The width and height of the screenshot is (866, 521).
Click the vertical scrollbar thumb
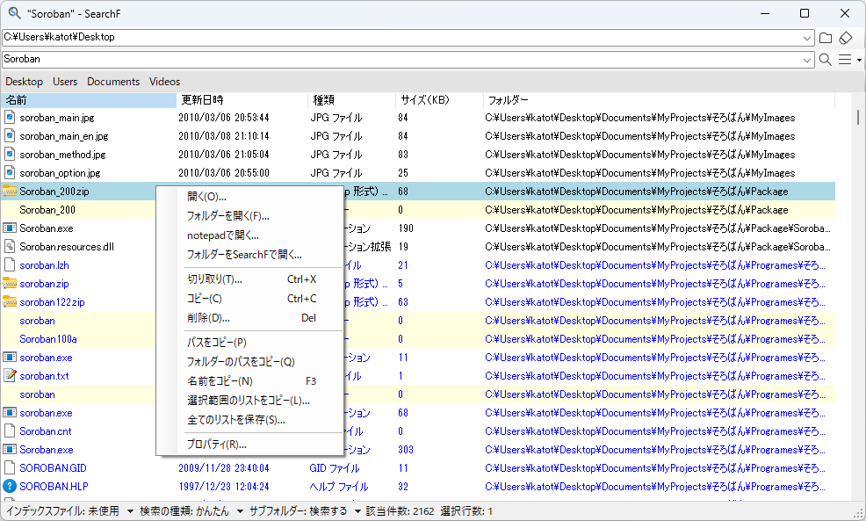[858, 117]
